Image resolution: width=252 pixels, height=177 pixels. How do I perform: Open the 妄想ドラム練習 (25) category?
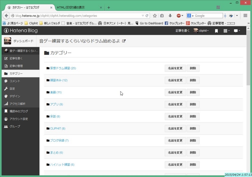[63, 68]
